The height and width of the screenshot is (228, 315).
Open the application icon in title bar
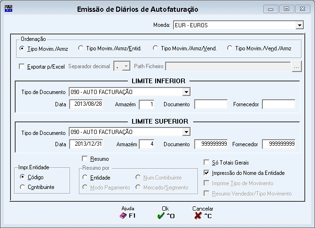pyautogui.click(x=8, y=9)
